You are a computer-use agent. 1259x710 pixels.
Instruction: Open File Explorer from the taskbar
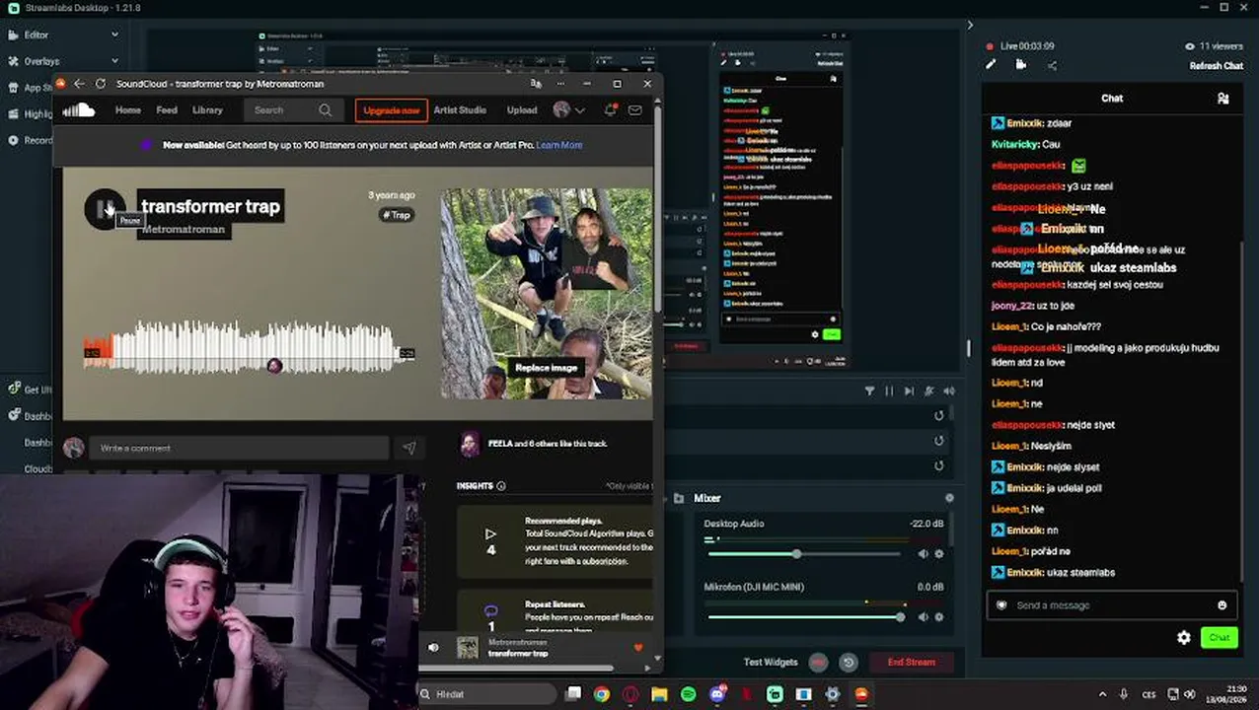pos(659,694)
